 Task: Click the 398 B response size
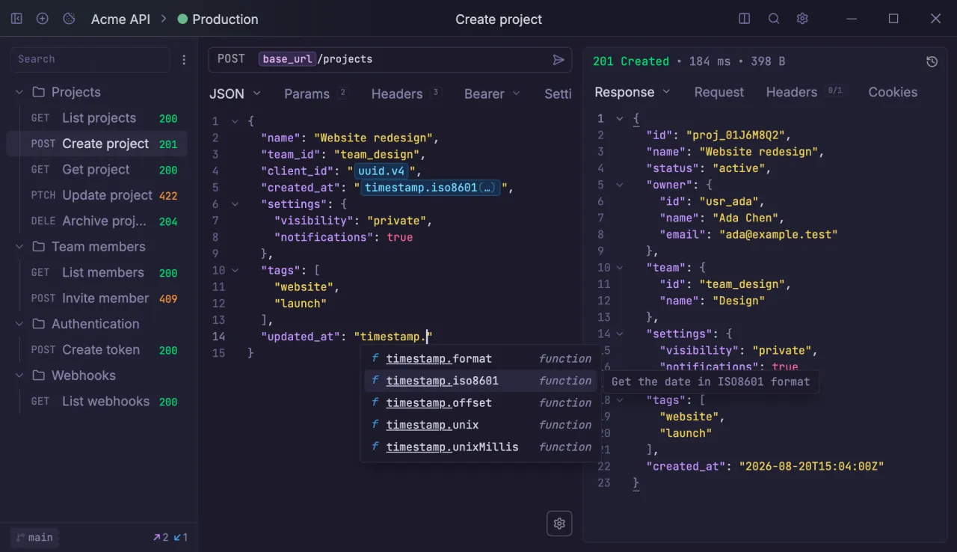tap(768, 61)
